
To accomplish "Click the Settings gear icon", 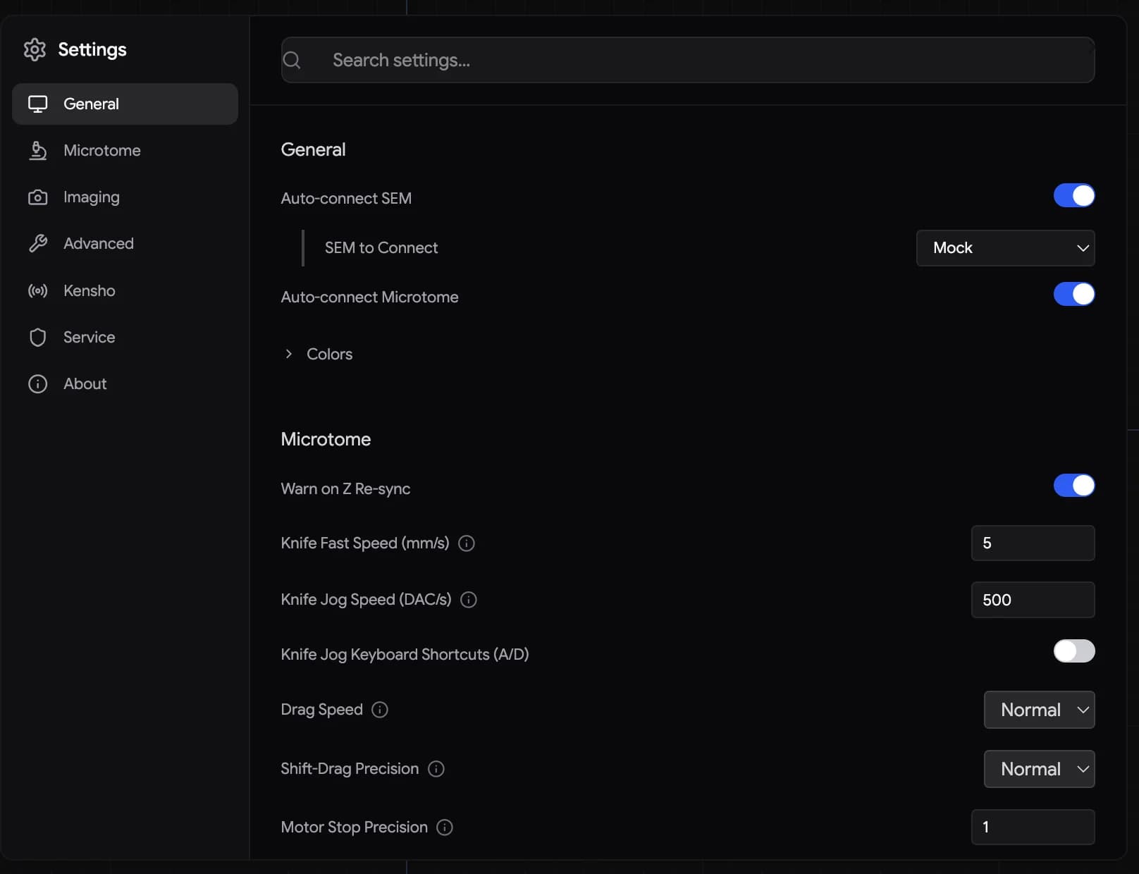I will (x=35, y=49).
